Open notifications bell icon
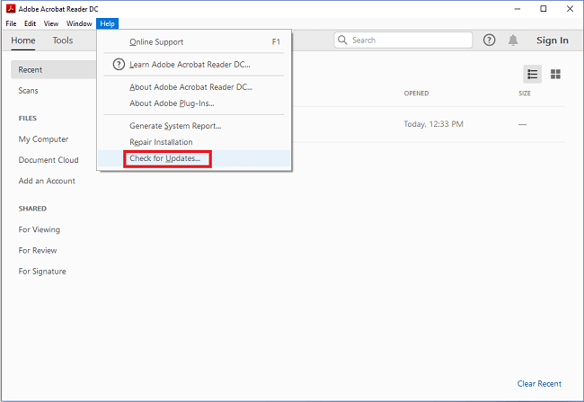584x402 pixels. 513,40
